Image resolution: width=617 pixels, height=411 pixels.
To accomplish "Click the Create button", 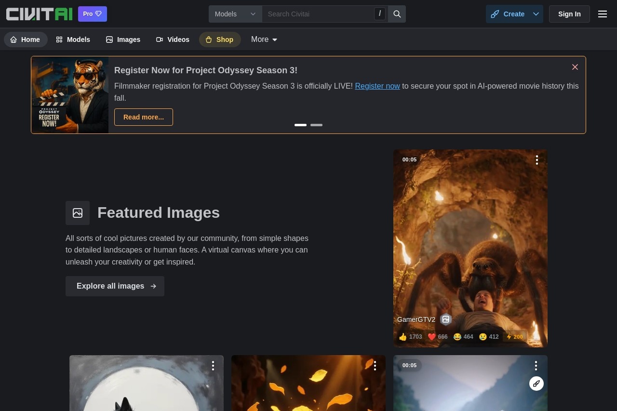I will (x=508, y=14).
